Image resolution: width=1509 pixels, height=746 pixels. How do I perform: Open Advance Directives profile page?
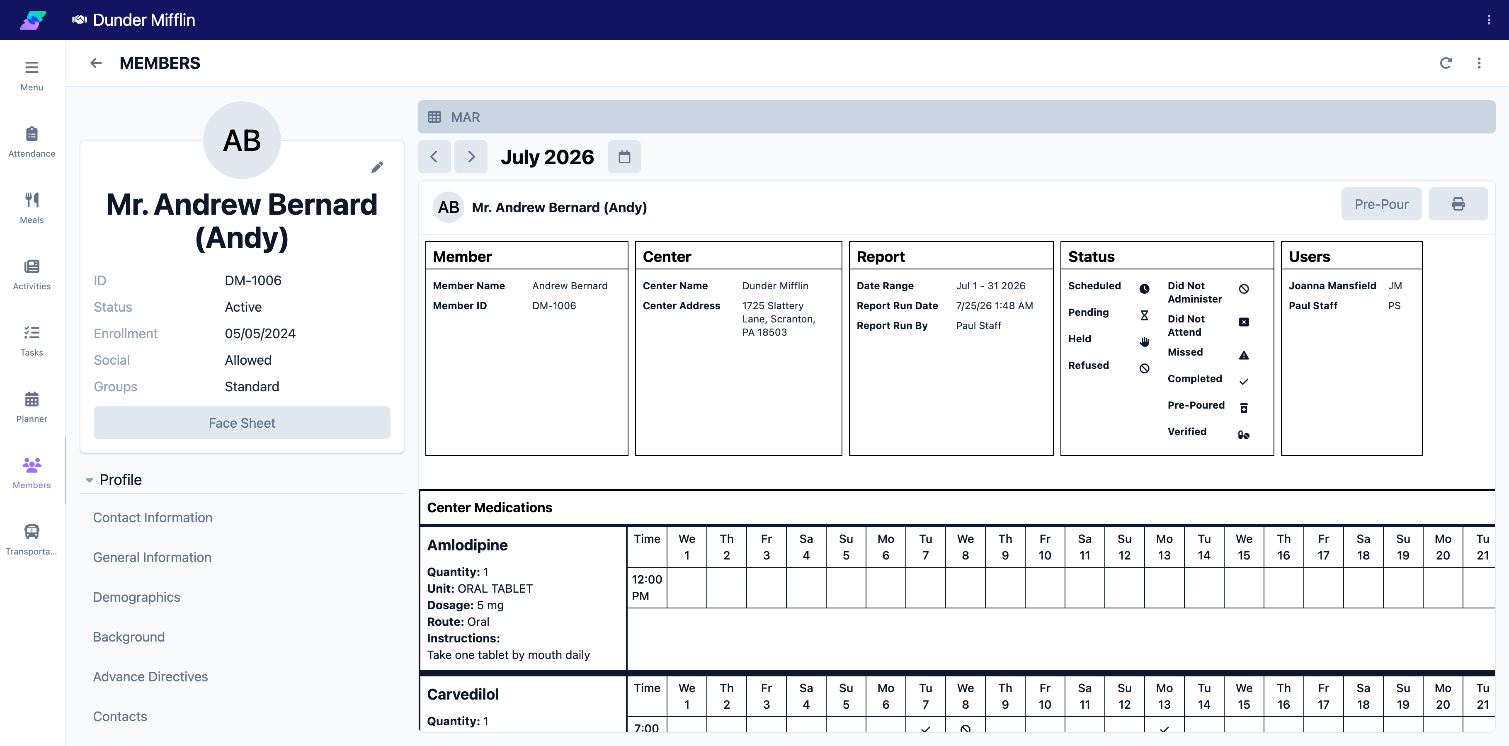[150, 677]
